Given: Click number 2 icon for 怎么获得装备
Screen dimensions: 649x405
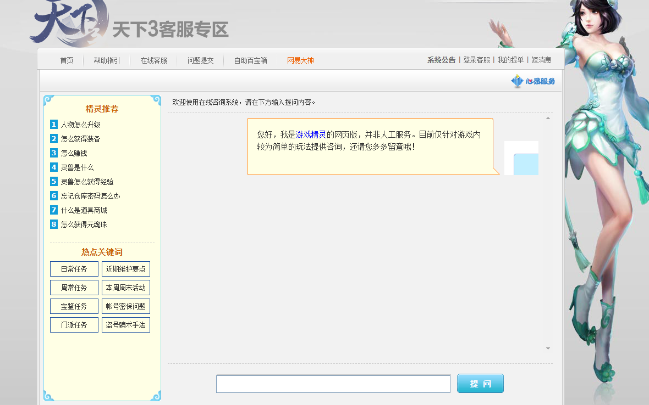Looking at the screenshot, I should click(54, 139).
